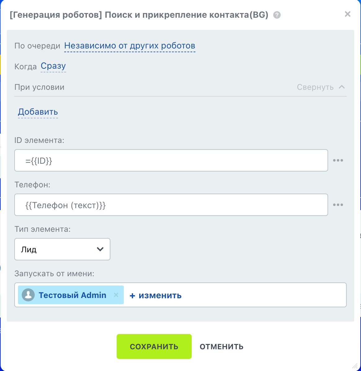Remove Тестовый Admin with the x icon
361x371 pixels.
tap(116, 295)
